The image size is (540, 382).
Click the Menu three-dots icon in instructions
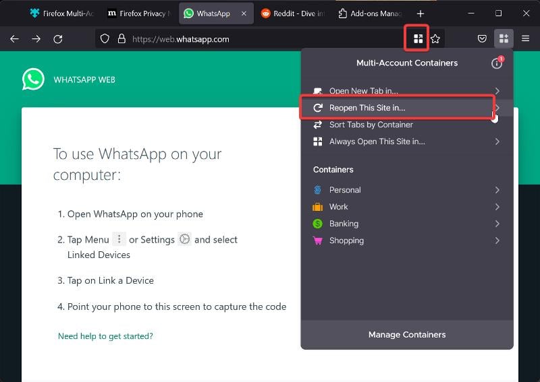coord(119,238)
